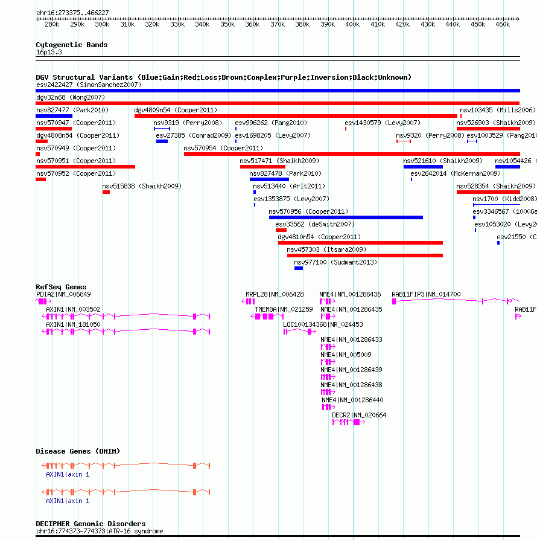Click the 400k mark on the ruler
537x540 pixels.
352,24
